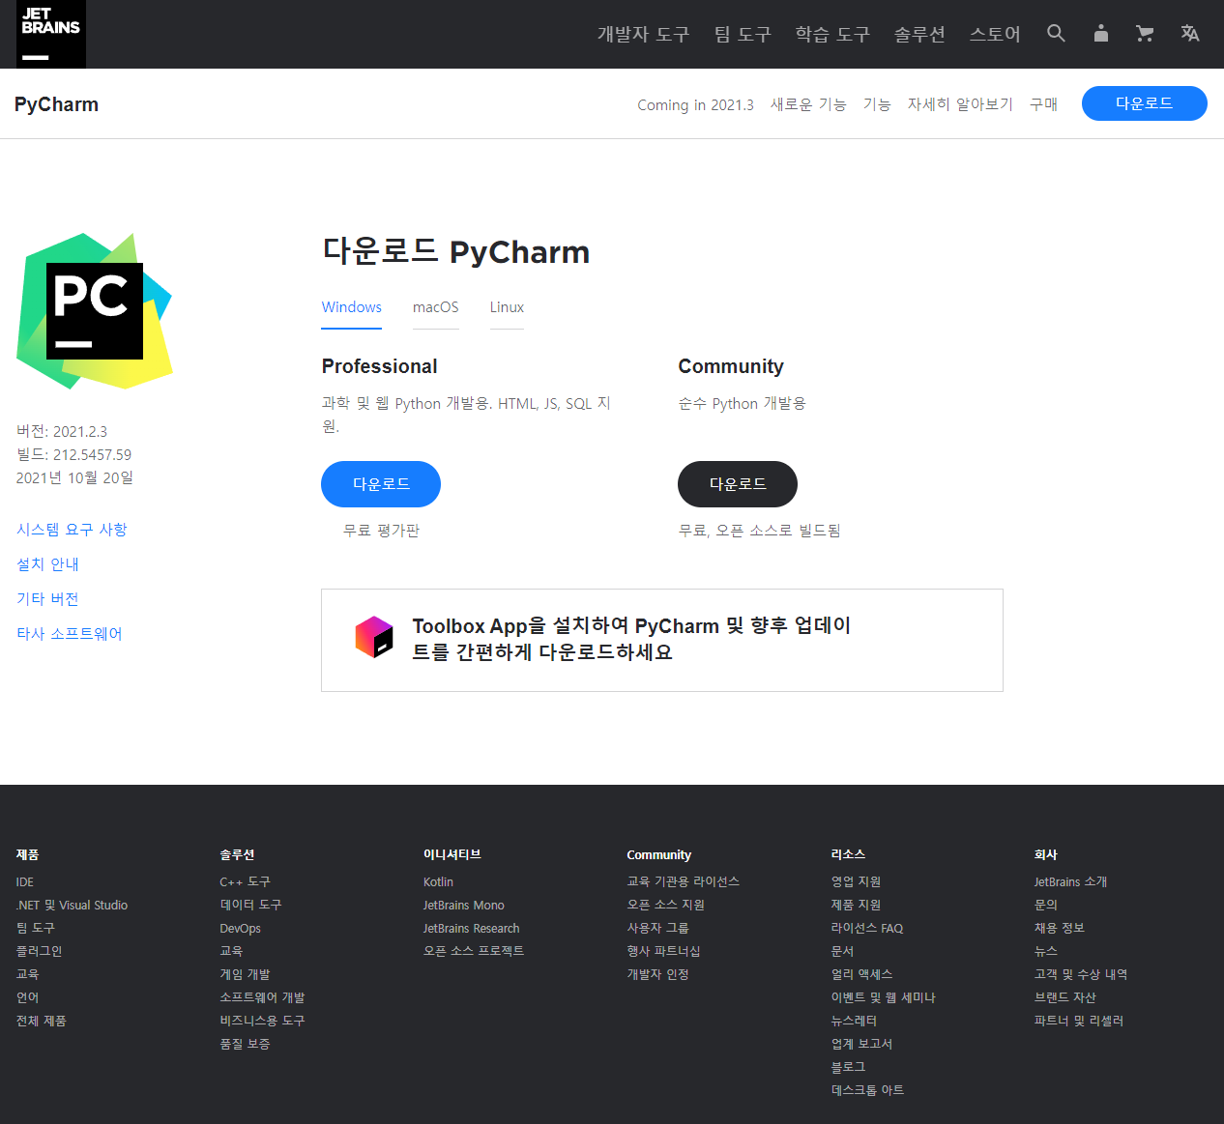
Task: Open footer 파트너 및 리셀러 link
Action: tap(1079, 1022)
